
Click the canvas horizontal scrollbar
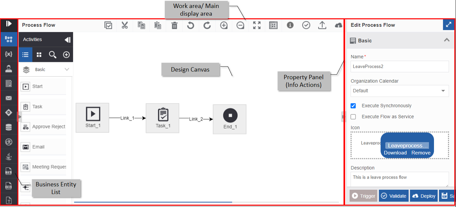click(x=153, y=202)
